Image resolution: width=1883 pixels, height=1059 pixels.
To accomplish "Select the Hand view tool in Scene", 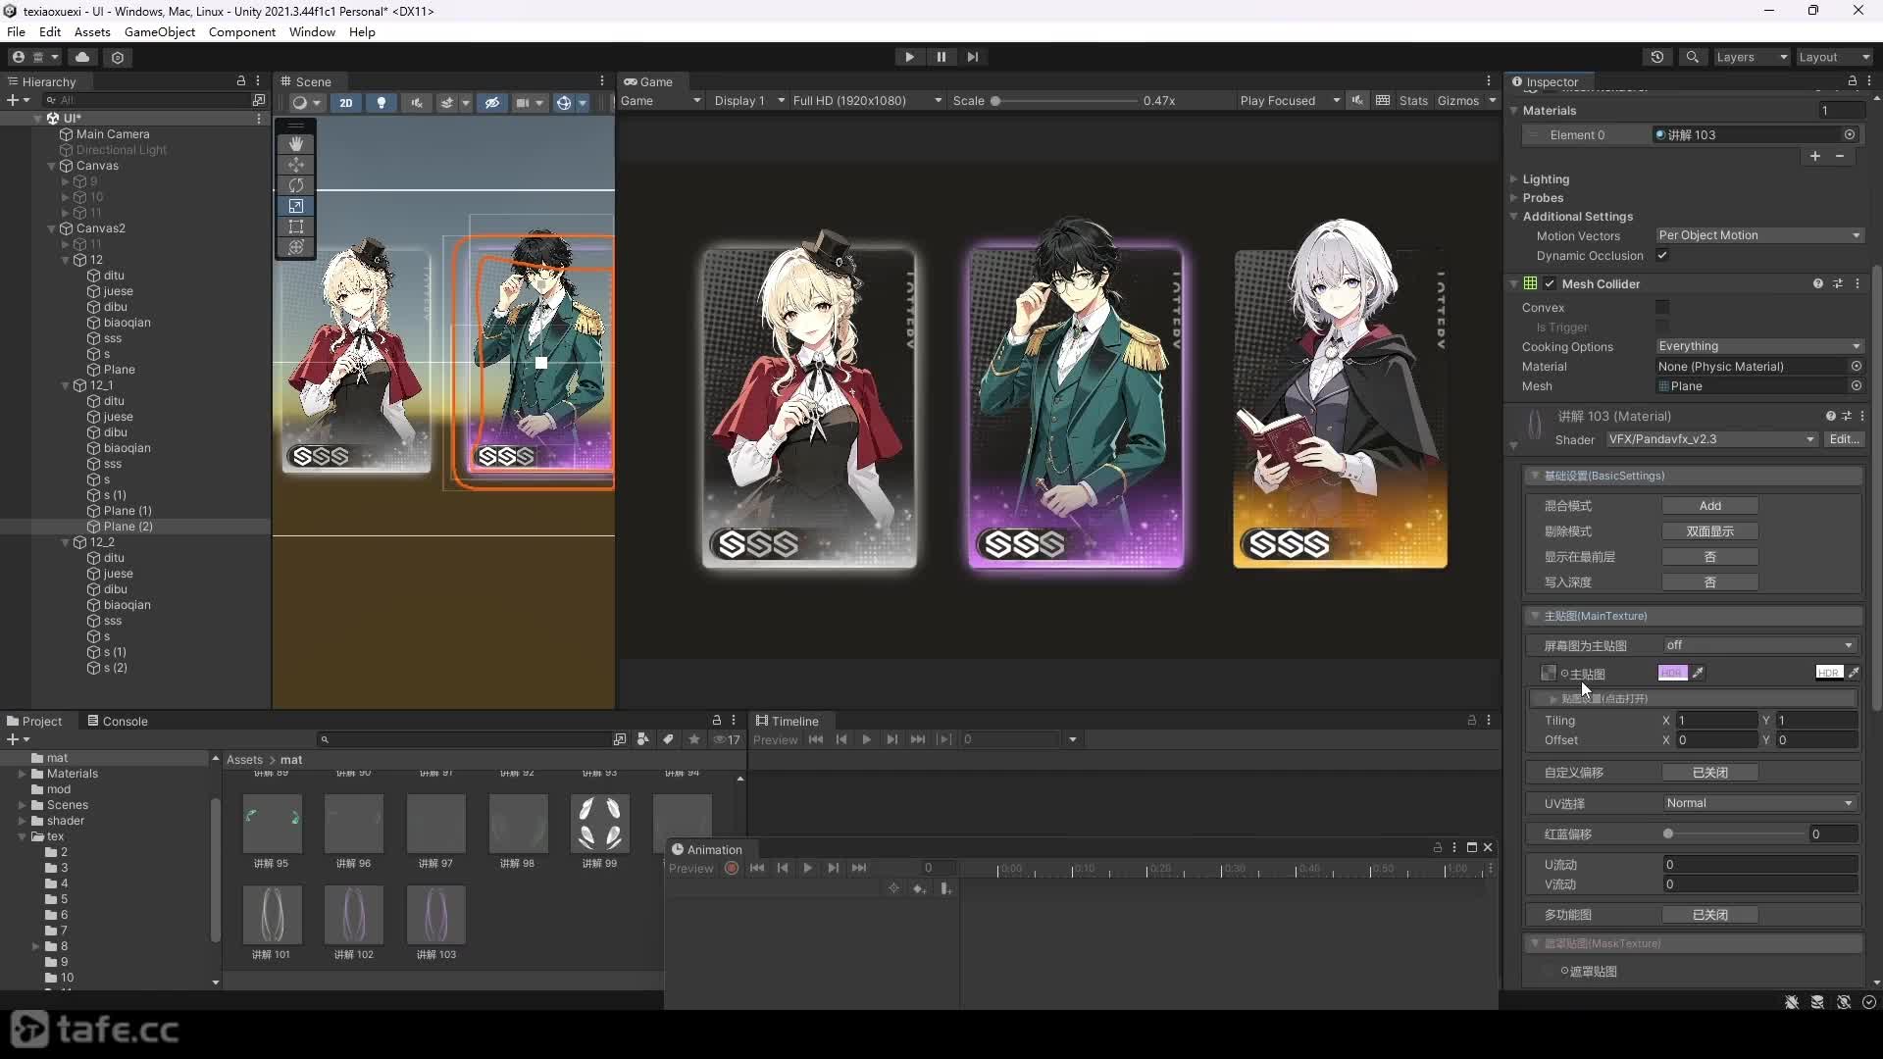I will [x=296, y=144].
